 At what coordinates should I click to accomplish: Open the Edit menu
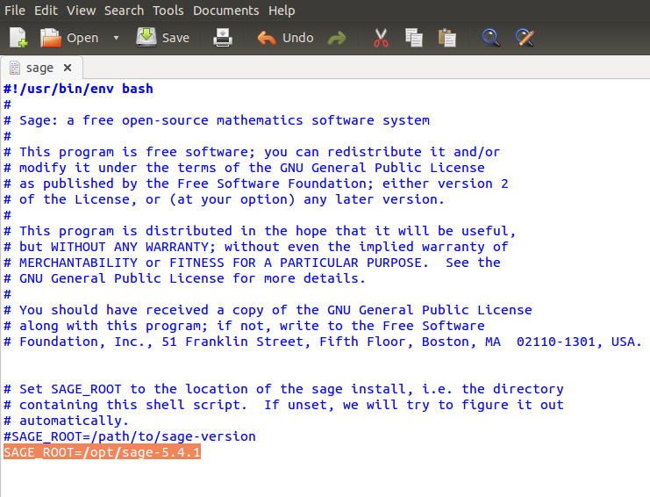pyautogui.click(x=46, y=11)
